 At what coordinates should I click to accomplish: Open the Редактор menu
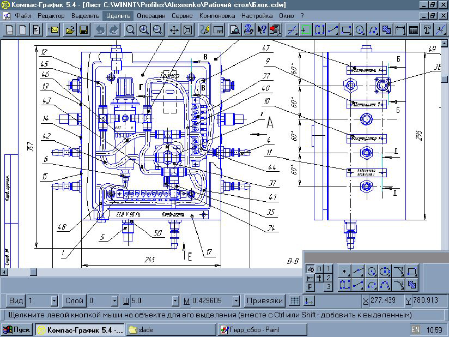[51, 16]
